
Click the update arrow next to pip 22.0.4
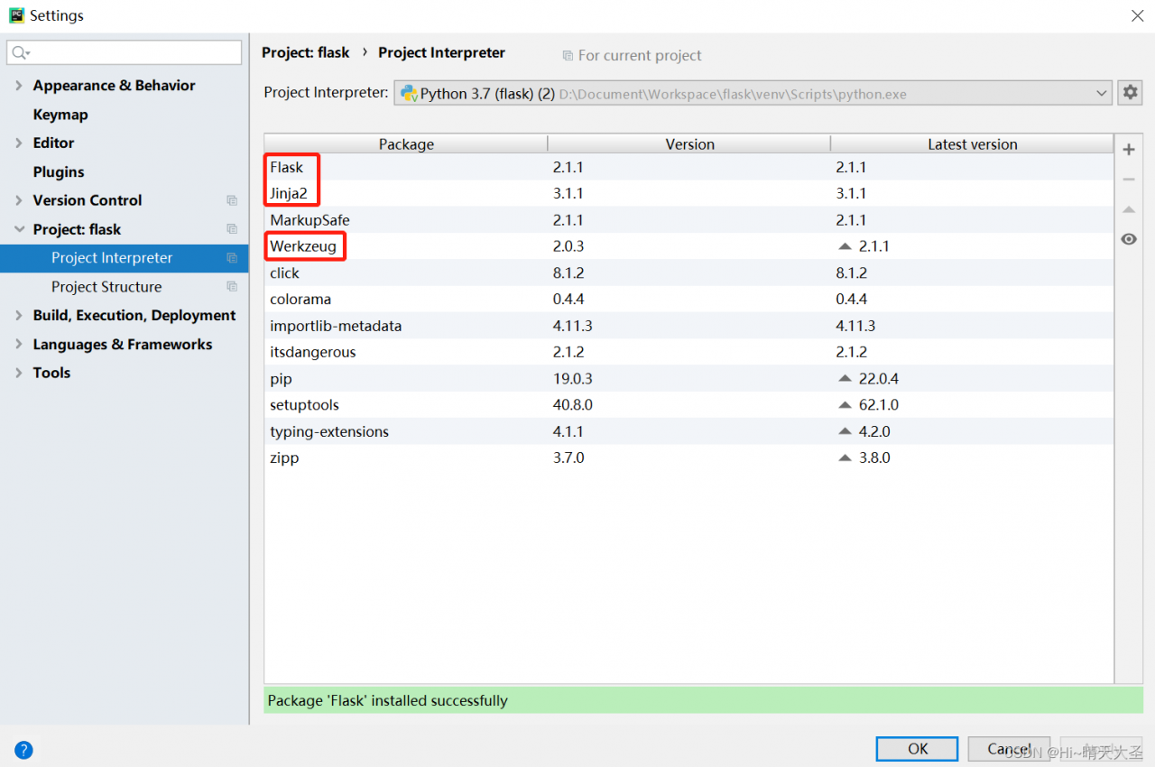845,379
